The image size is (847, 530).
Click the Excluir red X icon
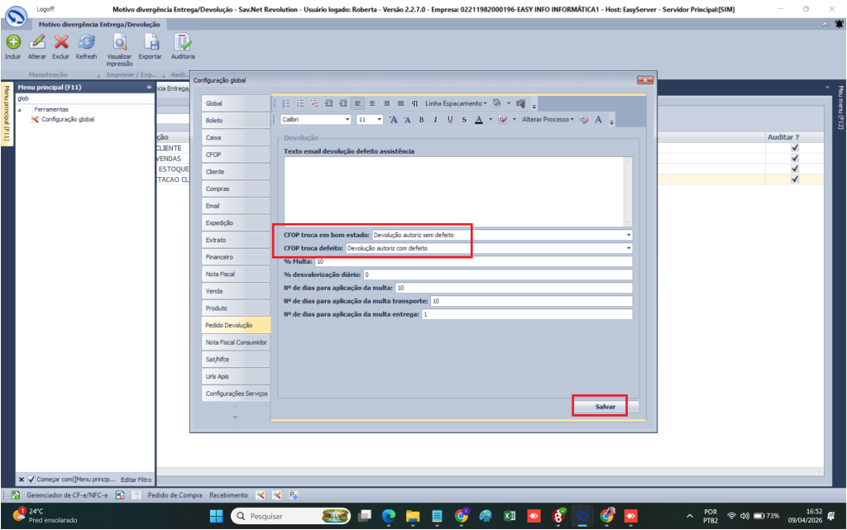click(61, 42)
